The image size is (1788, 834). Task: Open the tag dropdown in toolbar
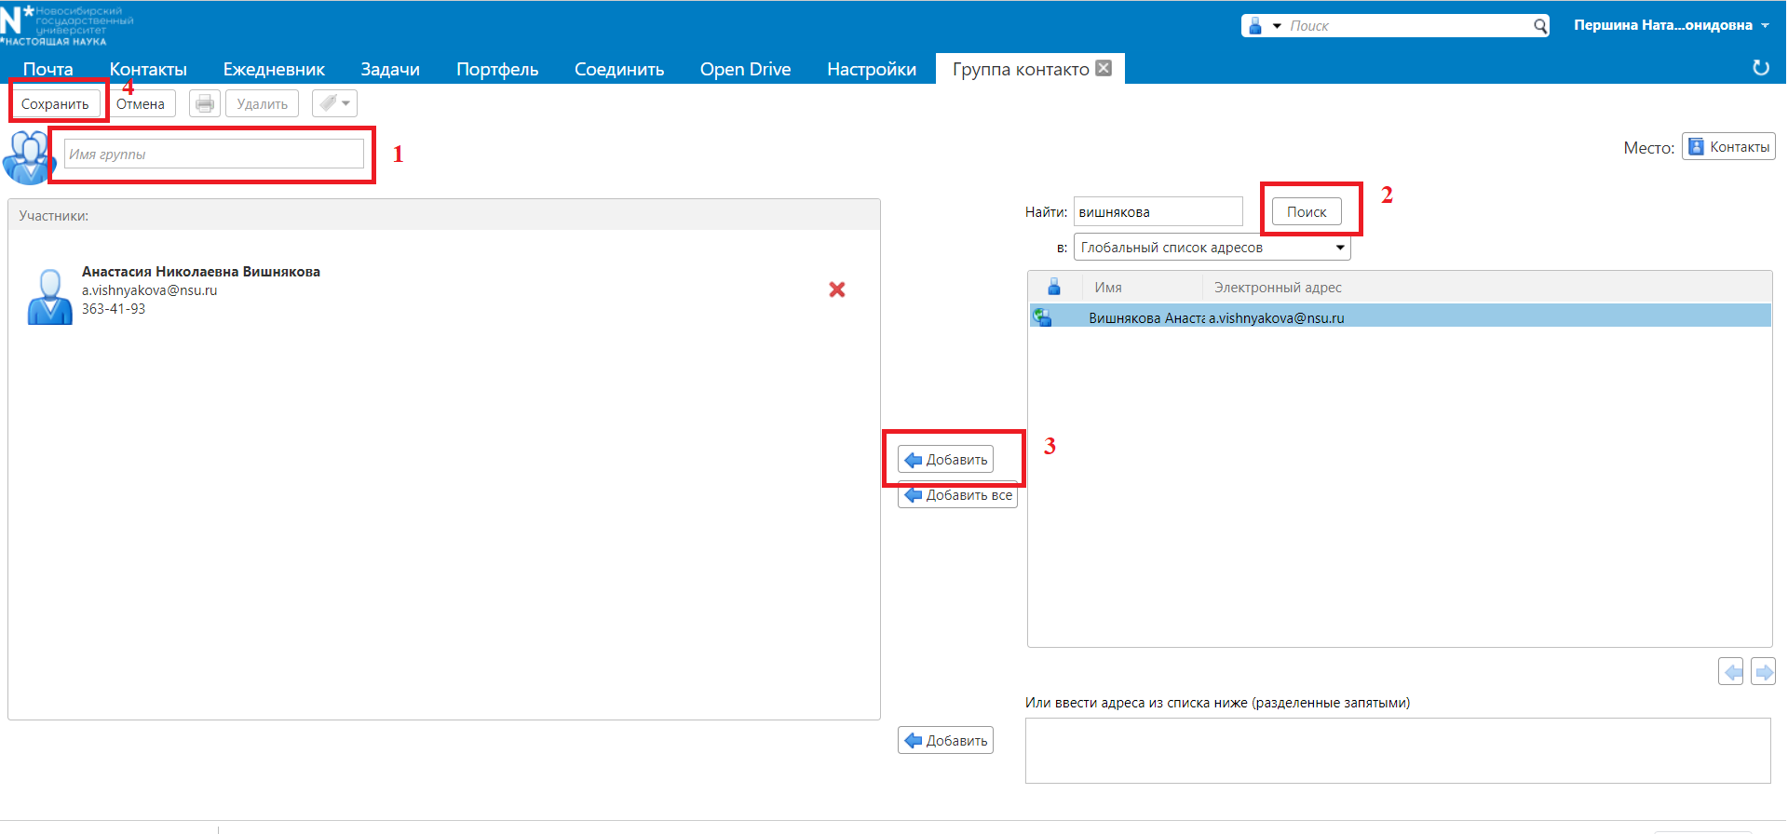click(334, 103)
